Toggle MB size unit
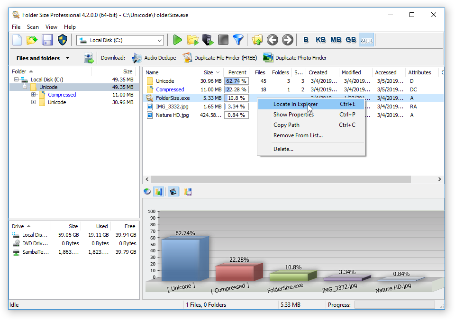The width and height of the screenshot is (455, 320). (x=336, y=40)
